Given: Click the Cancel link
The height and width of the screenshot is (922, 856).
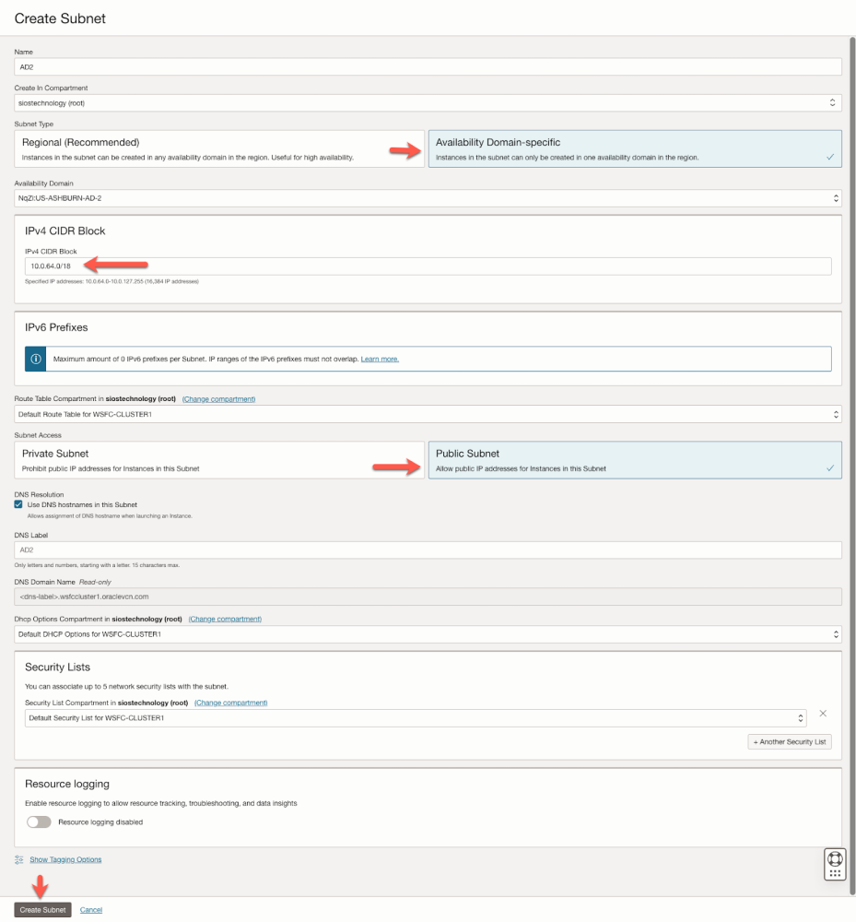Looking at the screenshot, I should point(91,910).
